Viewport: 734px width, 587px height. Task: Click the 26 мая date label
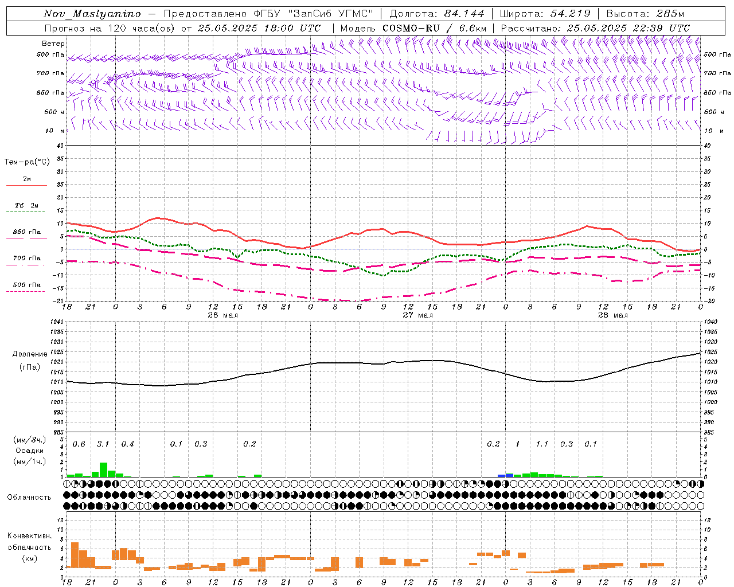(x=223, y=315)
